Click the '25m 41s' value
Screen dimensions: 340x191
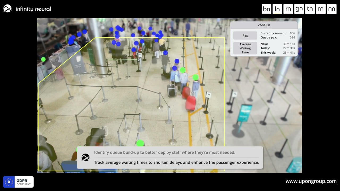[289, 53]
